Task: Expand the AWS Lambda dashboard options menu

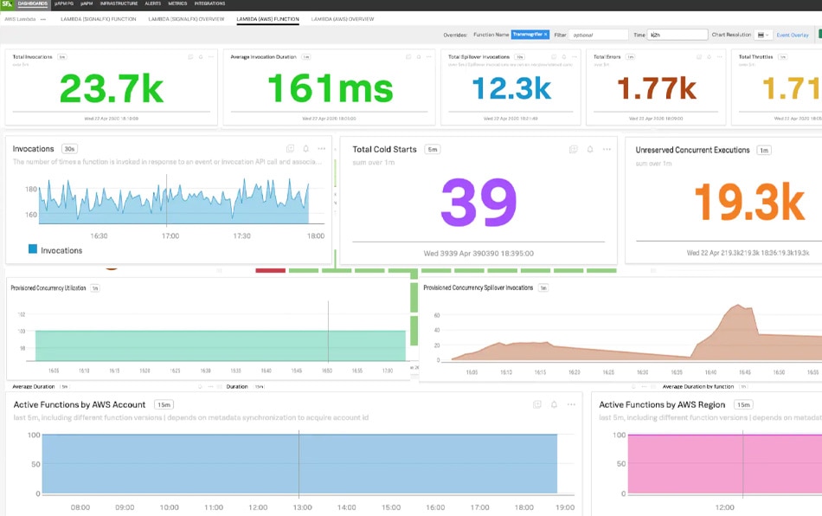Action: (42, 19)
